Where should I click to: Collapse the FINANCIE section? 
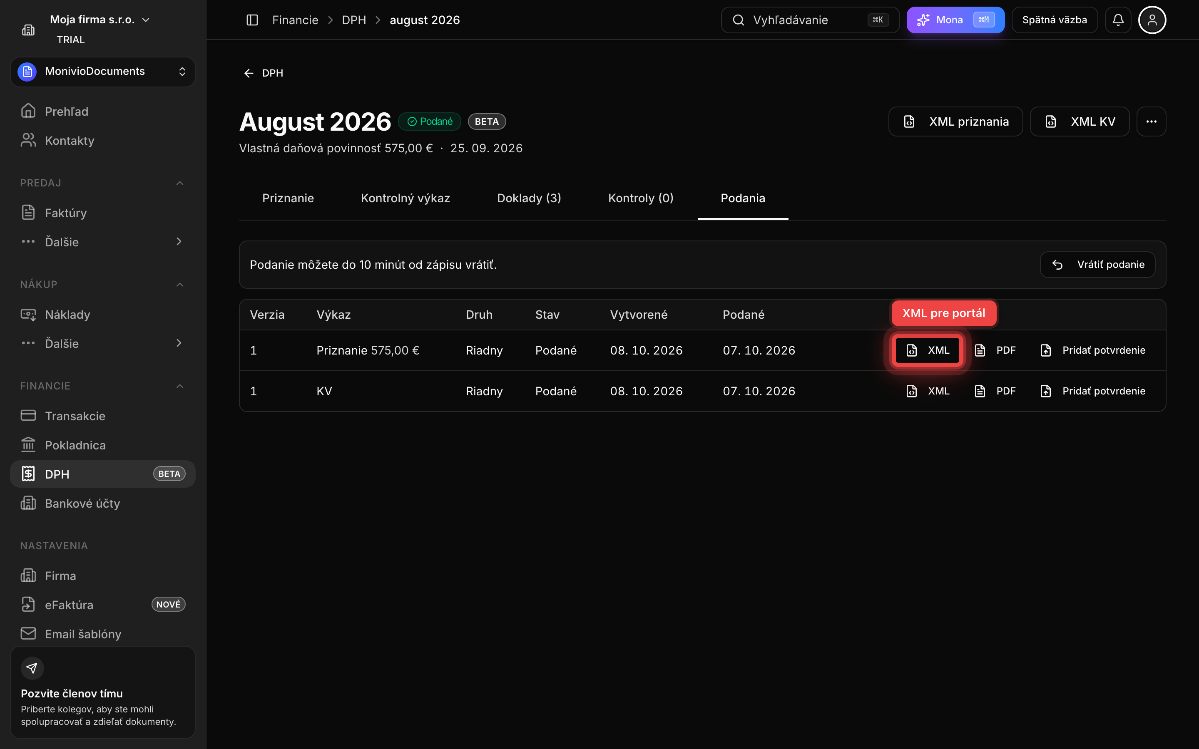[x=179, y=386]
